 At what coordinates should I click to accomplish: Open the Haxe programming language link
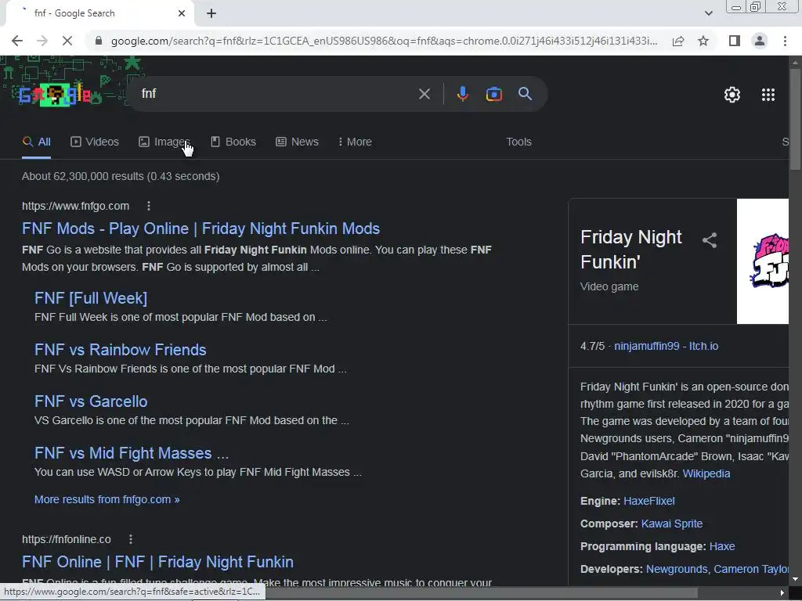721,546
